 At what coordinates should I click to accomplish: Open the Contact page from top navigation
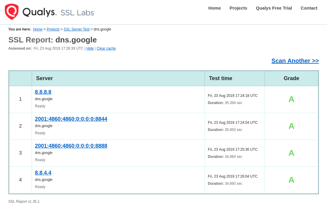pos(309,8)
